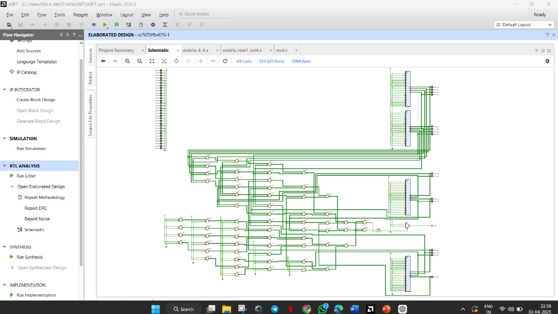Go back using schematic previous arrow
Image resolution: width=558 pixels, height=314 pixels.
103,61
